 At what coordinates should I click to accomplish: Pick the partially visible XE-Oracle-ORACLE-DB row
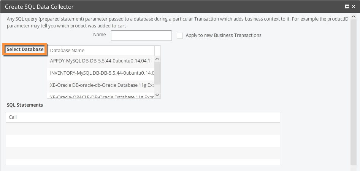(101, 96)
